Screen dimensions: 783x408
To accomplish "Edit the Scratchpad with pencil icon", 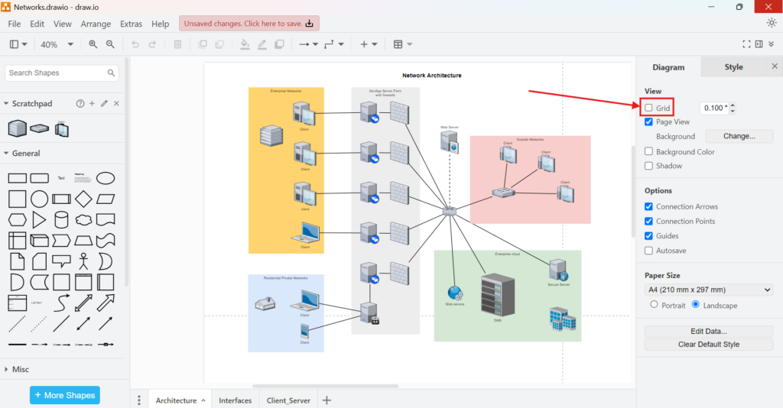I will pyautogui.click(x=104, y=103).
